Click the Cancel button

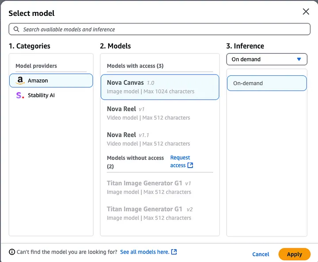tap(261, 254)
